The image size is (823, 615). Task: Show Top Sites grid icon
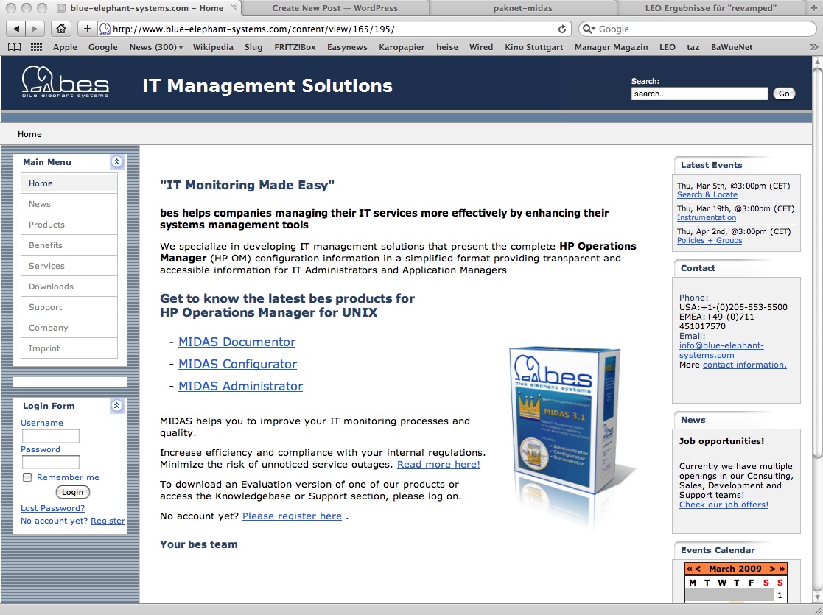(x=36, y=46)
